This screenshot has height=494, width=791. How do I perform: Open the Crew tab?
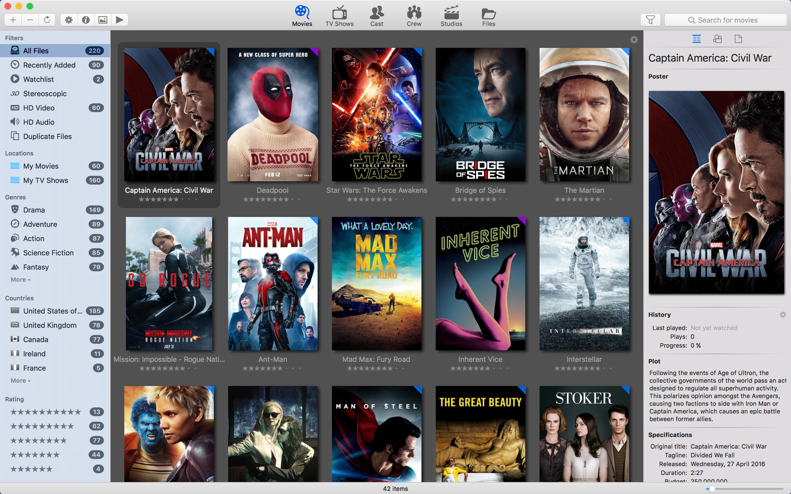click(414, 16)
